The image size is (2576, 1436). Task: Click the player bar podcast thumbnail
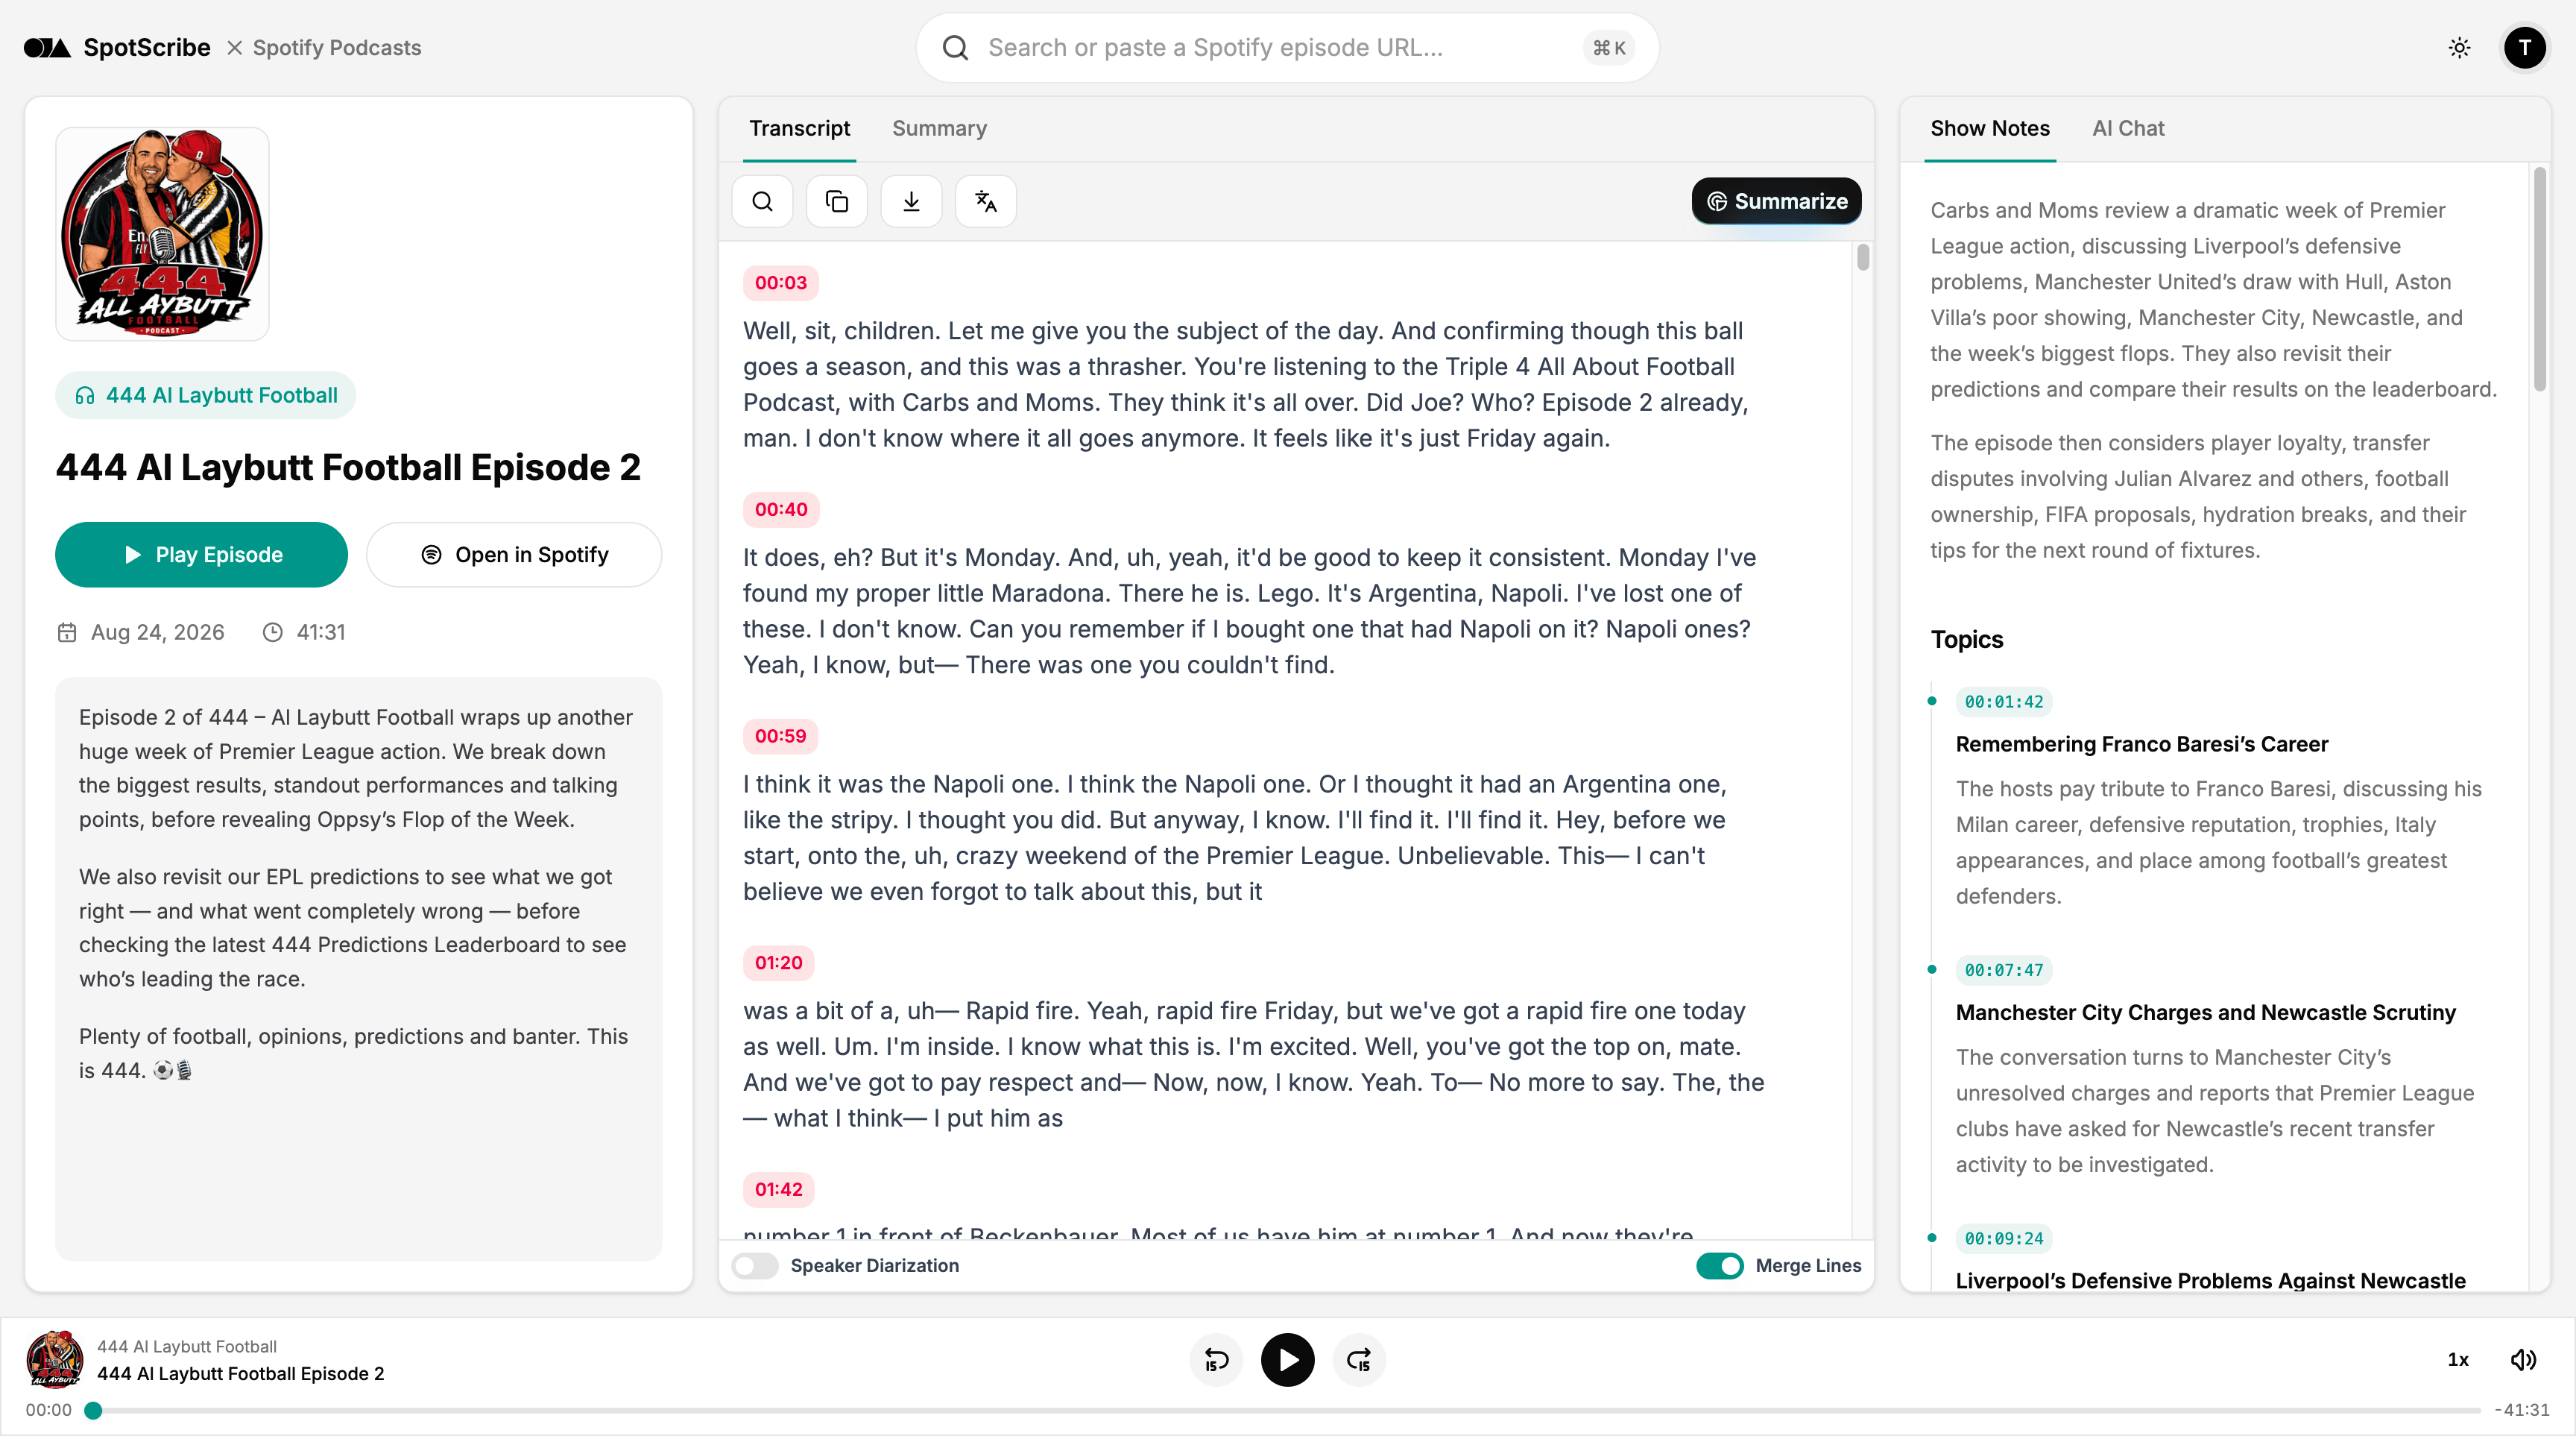click(54, 1360)
